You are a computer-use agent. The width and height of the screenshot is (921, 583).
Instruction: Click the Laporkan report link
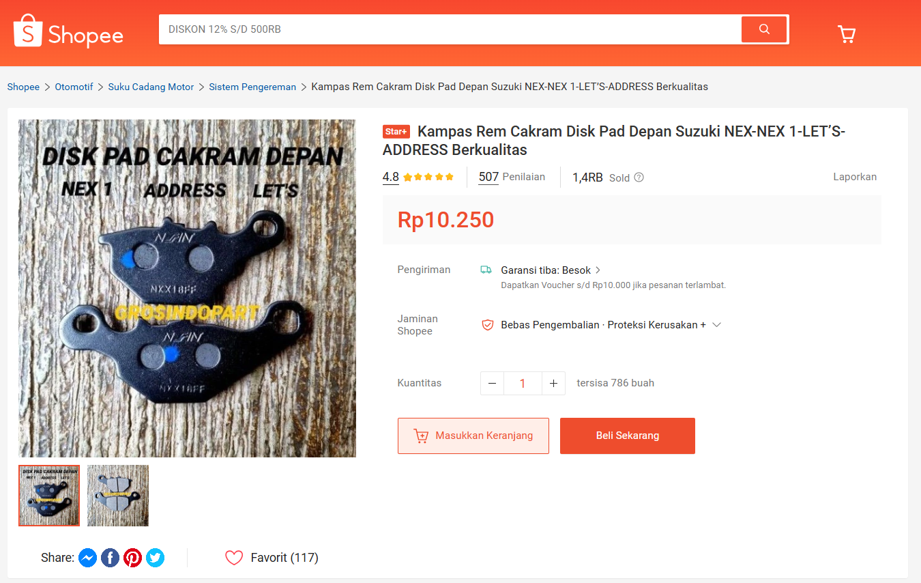click(855, 177)
